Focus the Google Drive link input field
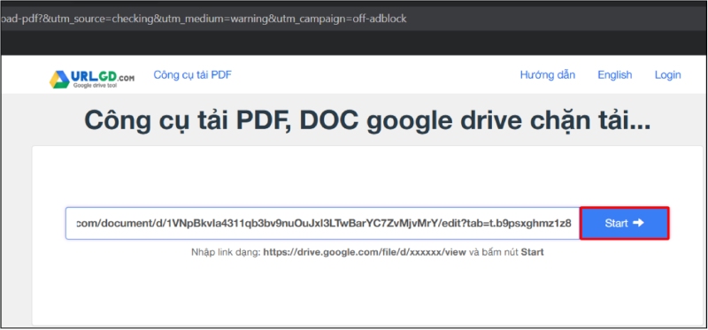The height and width of the screenshot is (330, 708). click(323, 223)
